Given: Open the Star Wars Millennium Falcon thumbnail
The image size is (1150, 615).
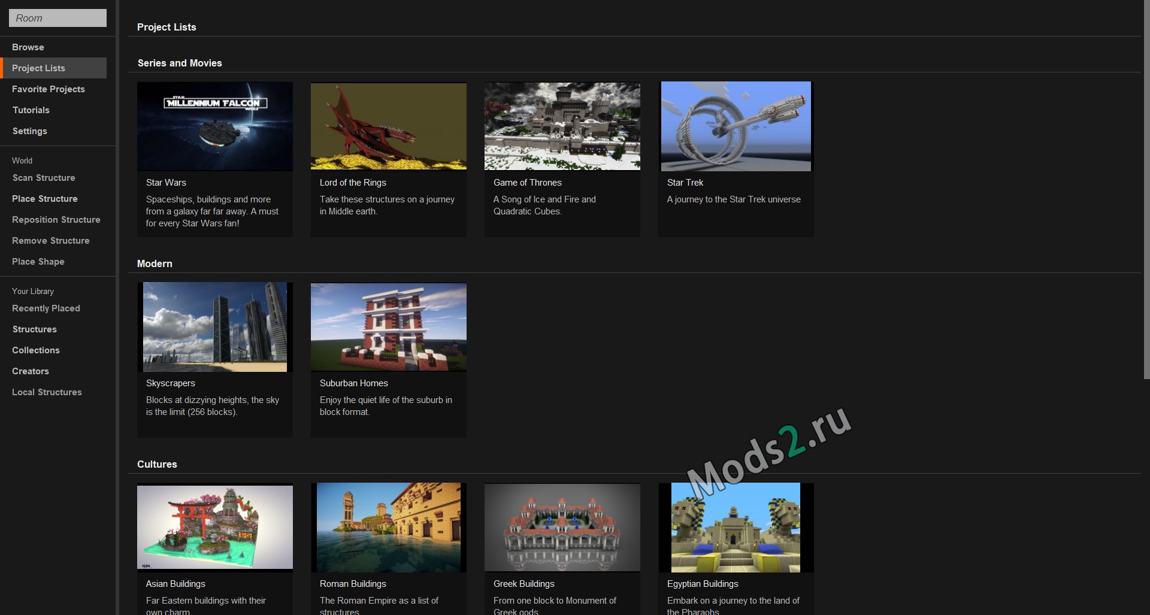Looking at the screenshot, I should 215,126.
